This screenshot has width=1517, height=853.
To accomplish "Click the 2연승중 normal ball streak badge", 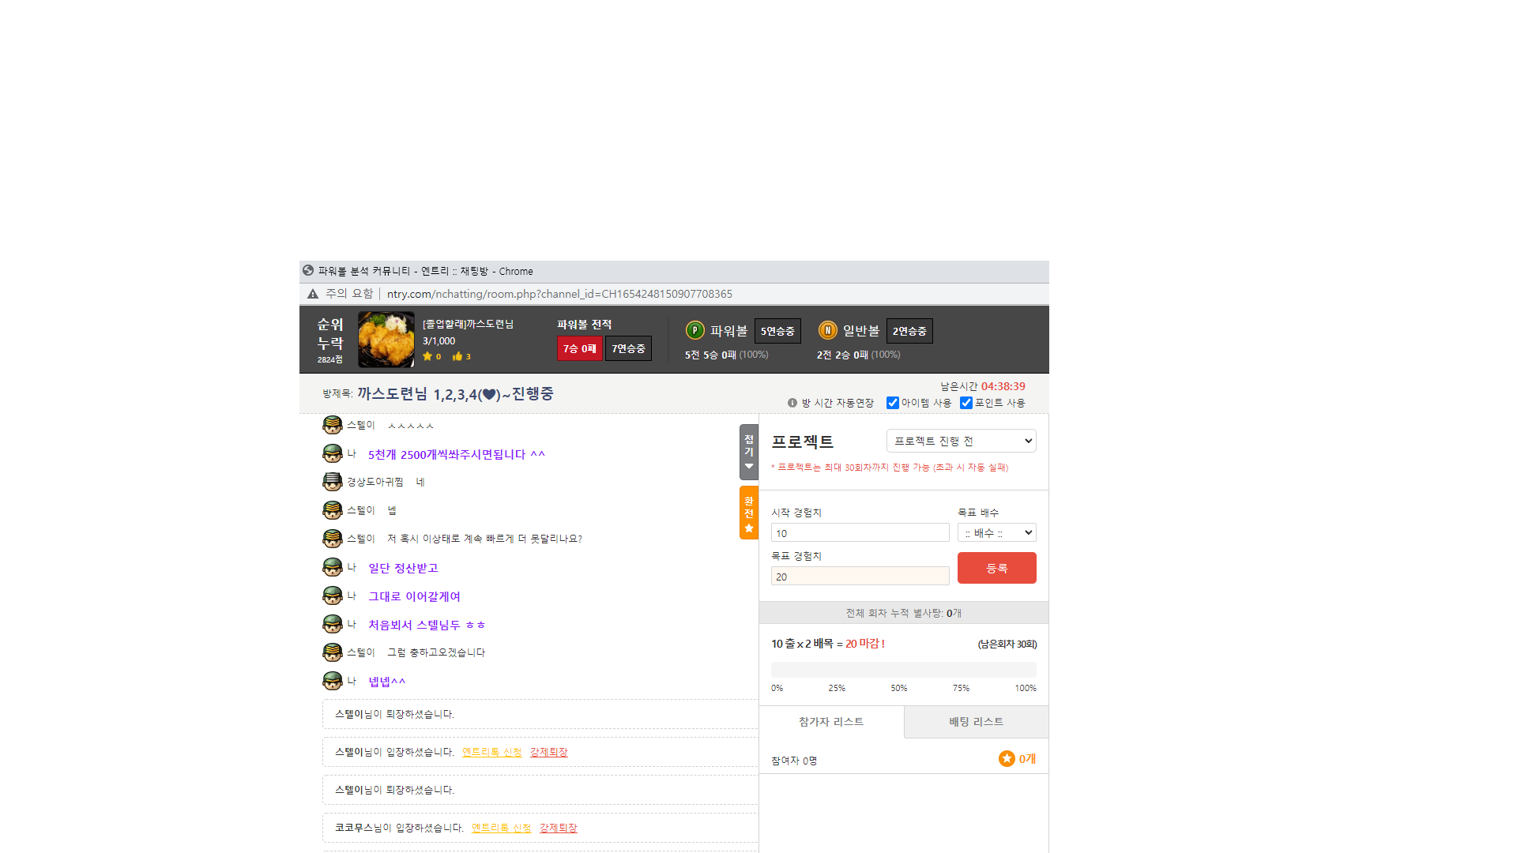I will click(909, 331).
